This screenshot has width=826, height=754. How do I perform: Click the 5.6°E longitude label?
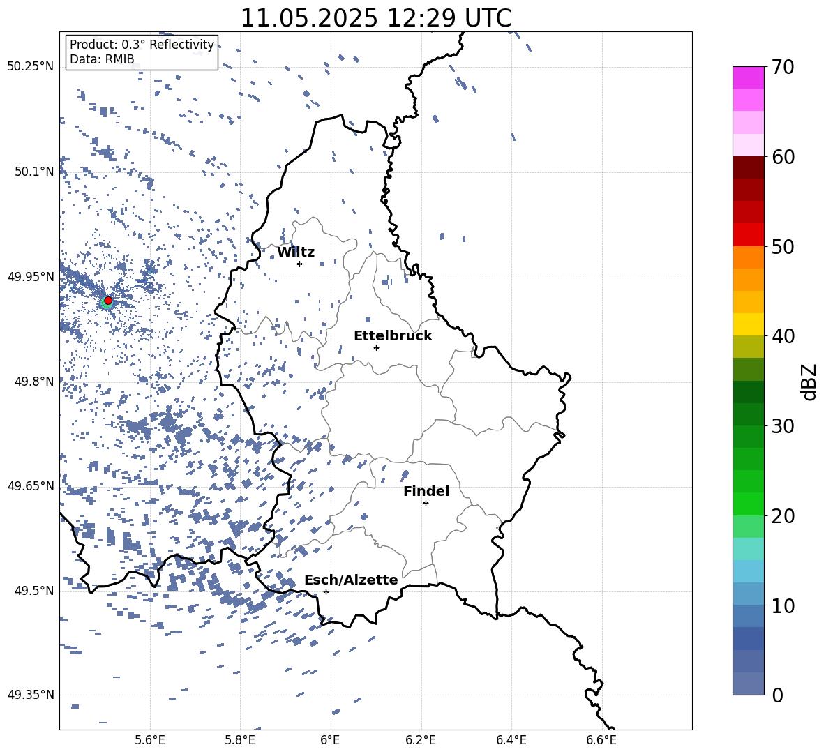(x=150, y=740)
